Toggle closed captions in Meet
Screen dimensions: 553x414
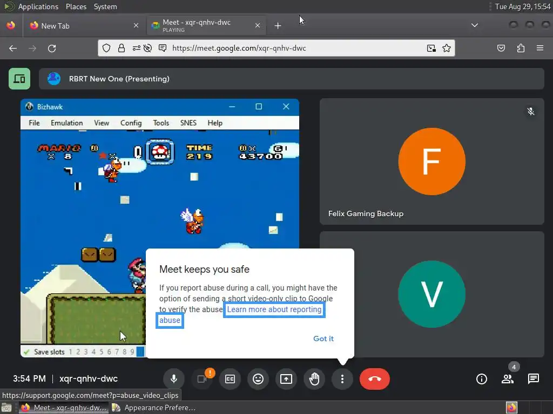230,379
